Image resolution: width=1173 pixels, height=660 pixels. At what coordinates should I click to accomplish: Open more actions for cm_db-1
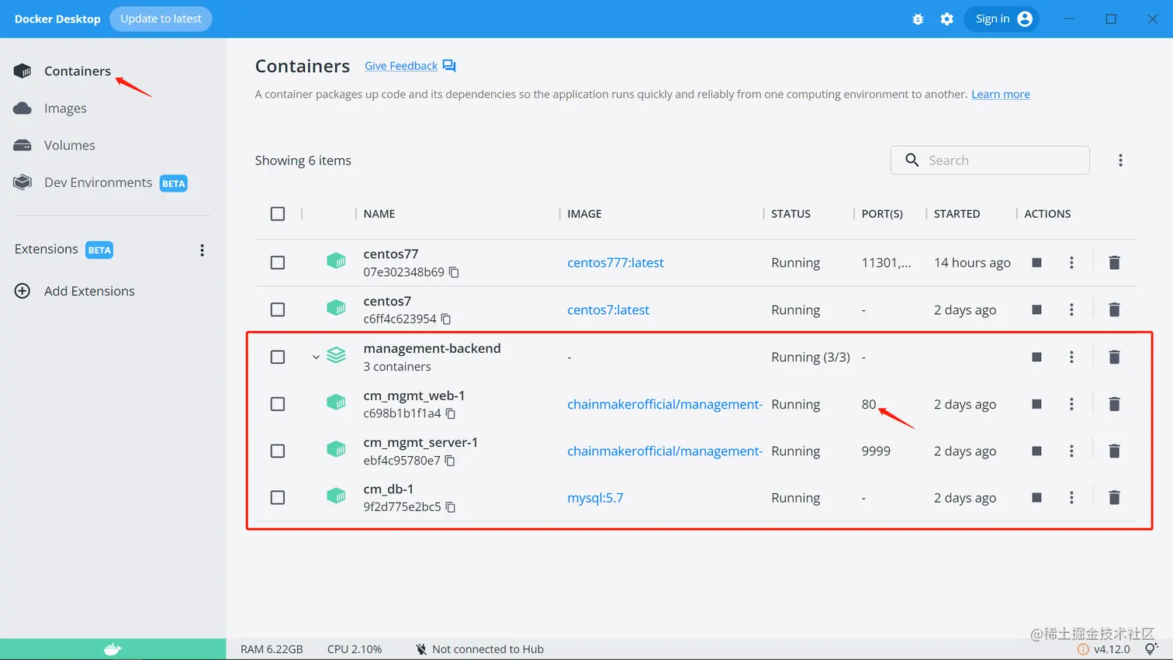(x=1071, y=497)
